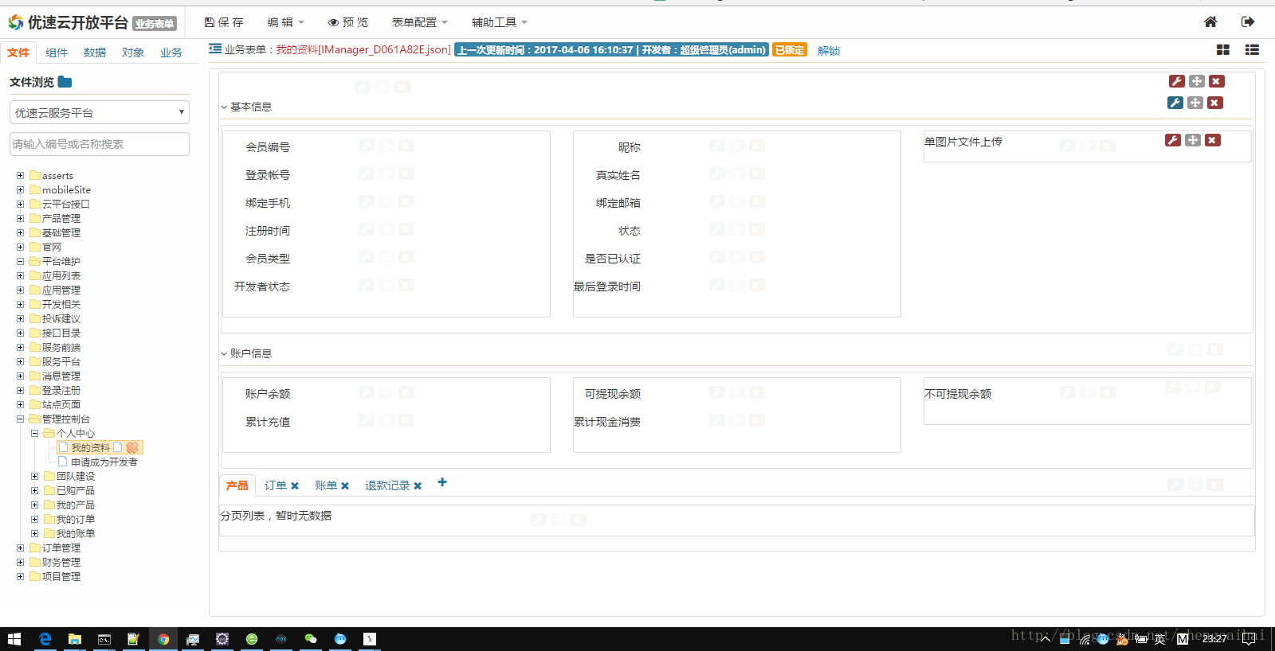
Task: Close the 退款记录 tab with its X
Action: click(418, 485)
